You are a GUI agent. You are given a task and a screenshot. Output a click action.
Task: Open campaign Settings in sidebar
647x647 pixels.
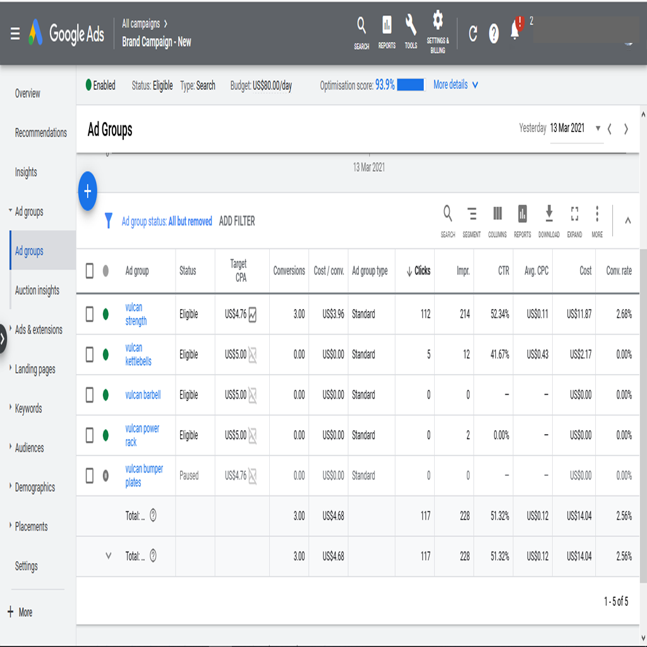click(x=27, y=566)
